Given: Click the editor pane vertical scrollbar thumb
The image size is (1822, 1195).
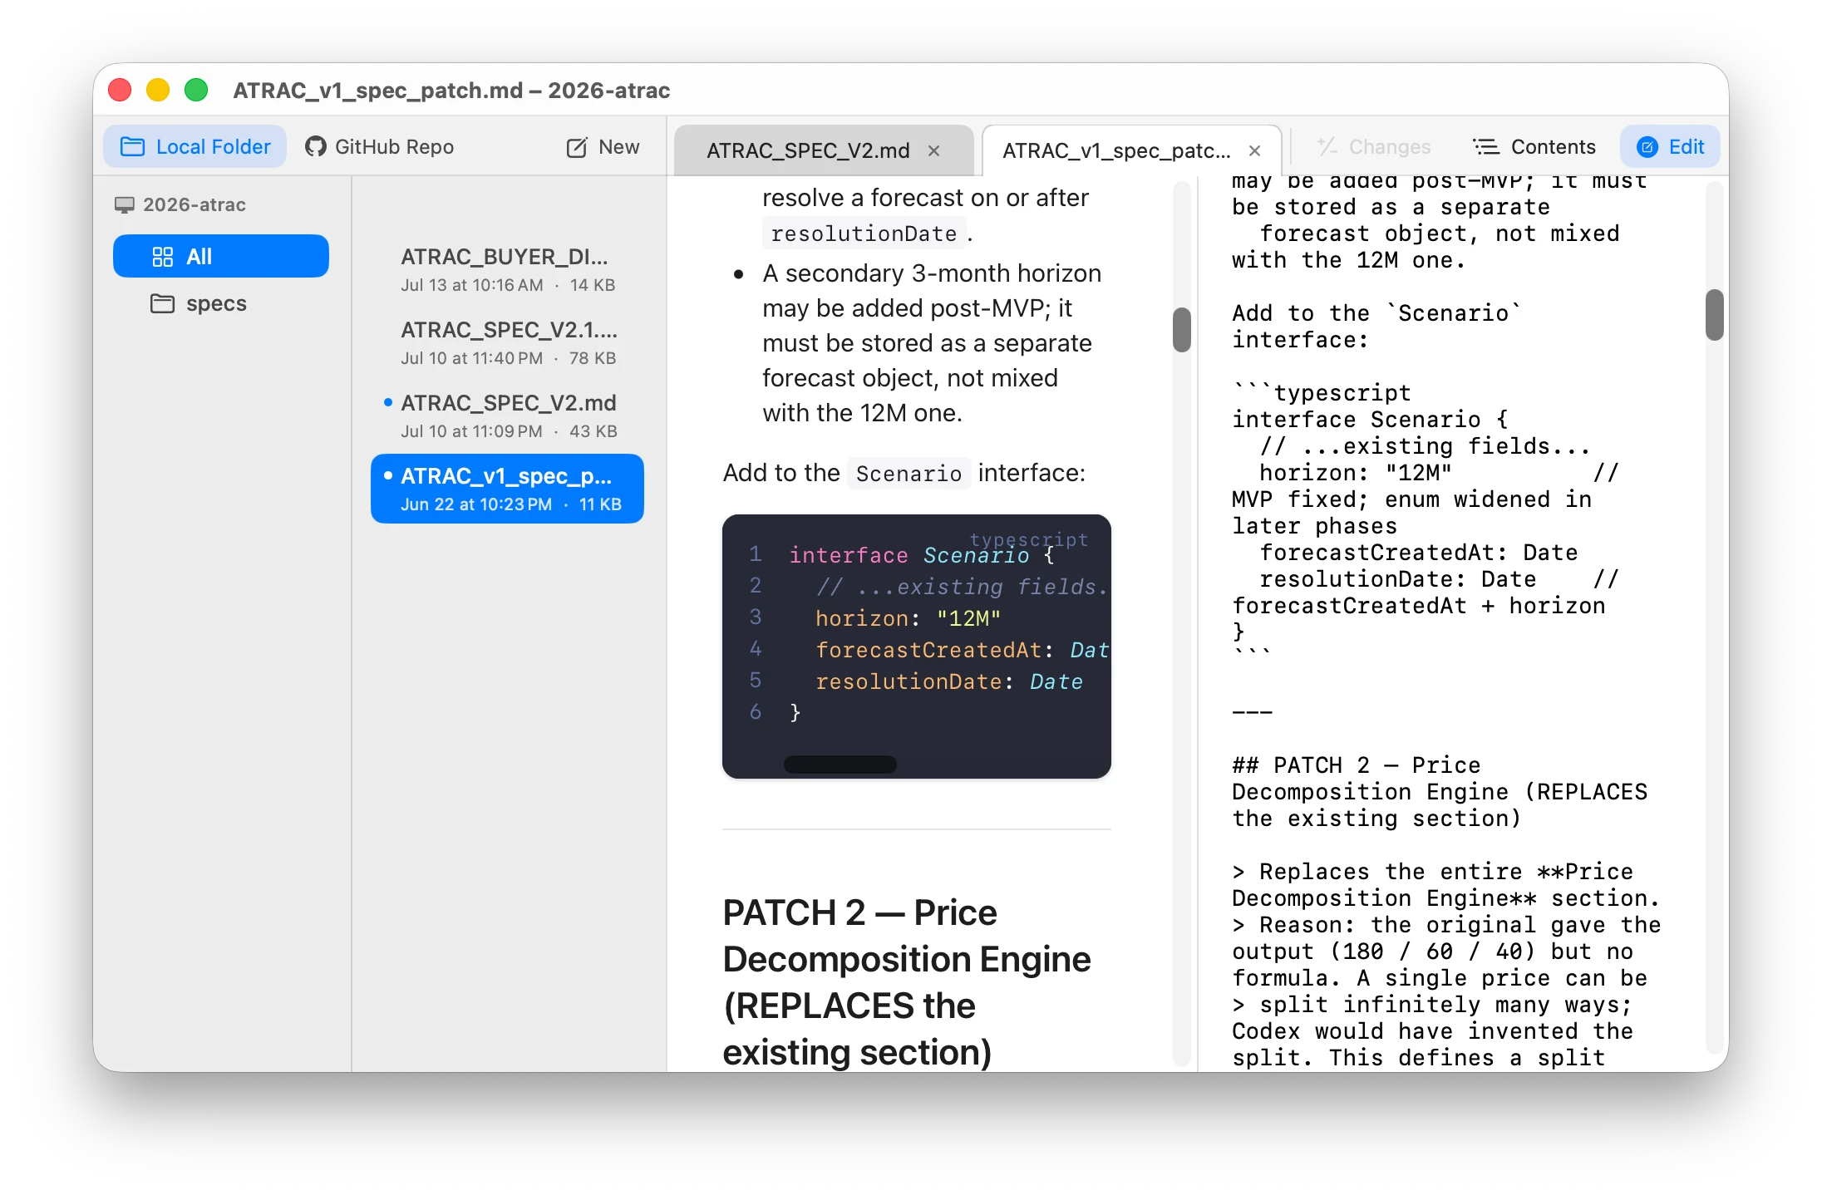Looking at the screenshot, I should (1715, 315).
